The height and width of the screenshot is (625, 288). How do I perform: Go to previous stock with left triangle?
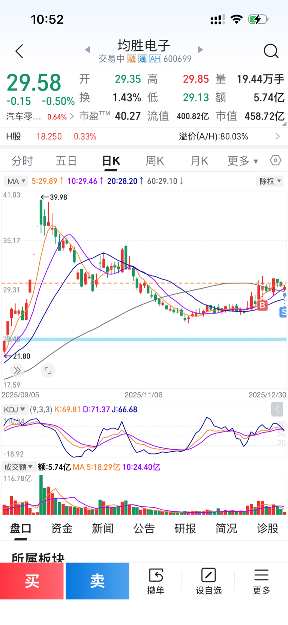coord(88,50)
